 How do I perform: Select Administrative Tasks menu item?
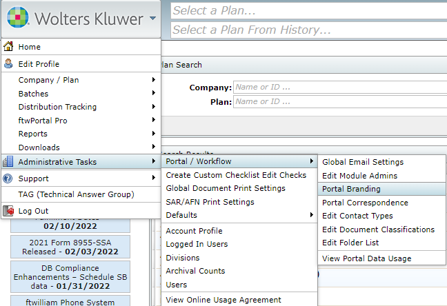81,161
